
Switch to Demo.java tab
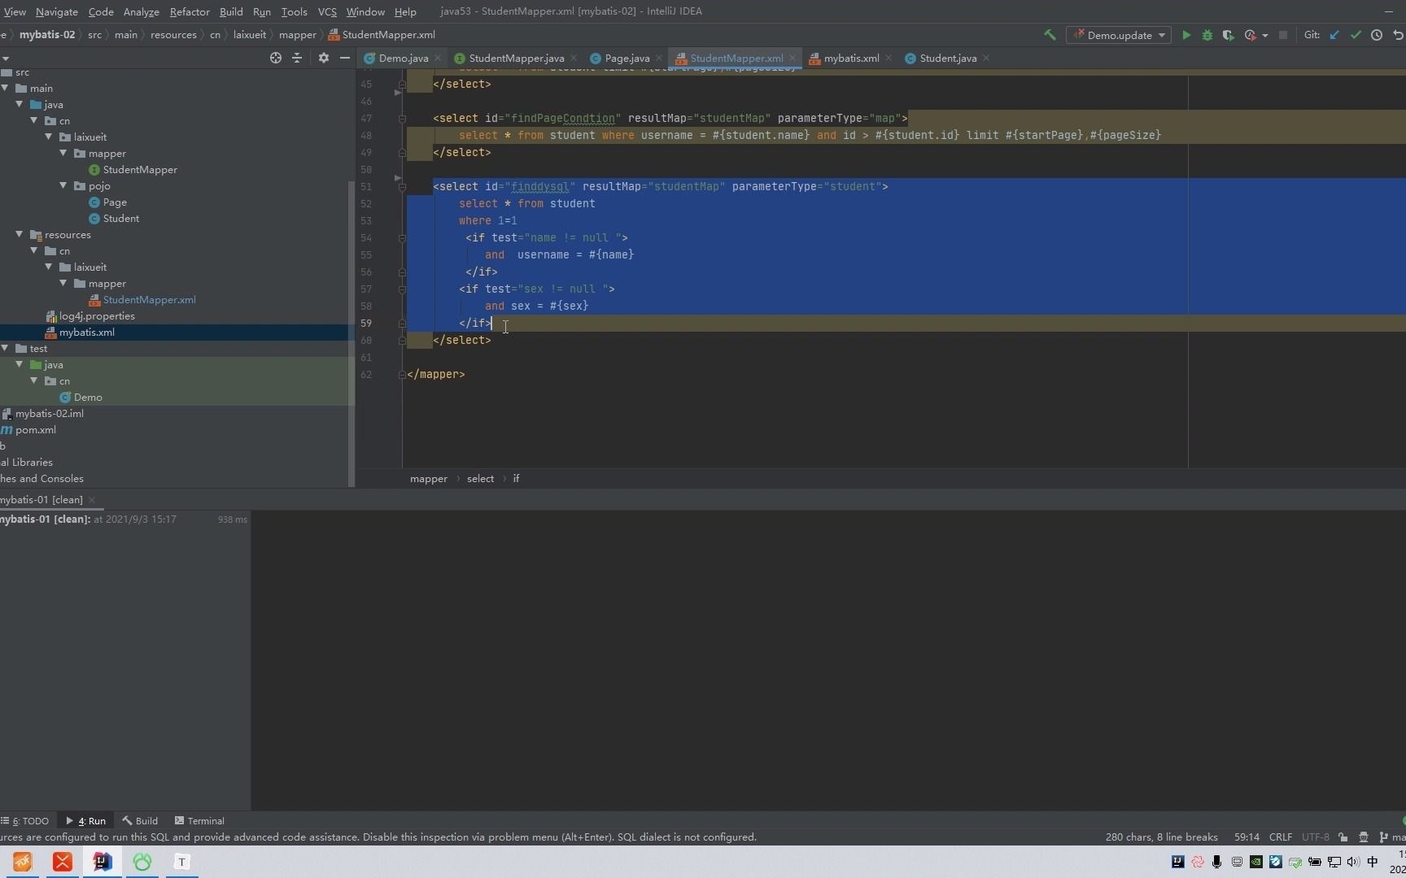(x=403, y=58)
